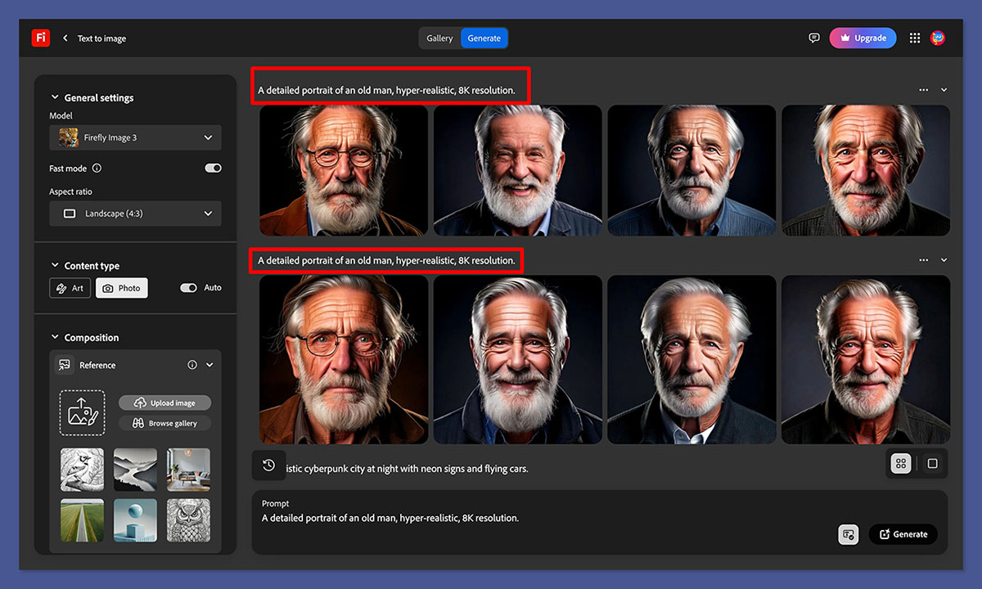
Task: Select the winding river reference thumbnail
Action: [x=135, y=470]
